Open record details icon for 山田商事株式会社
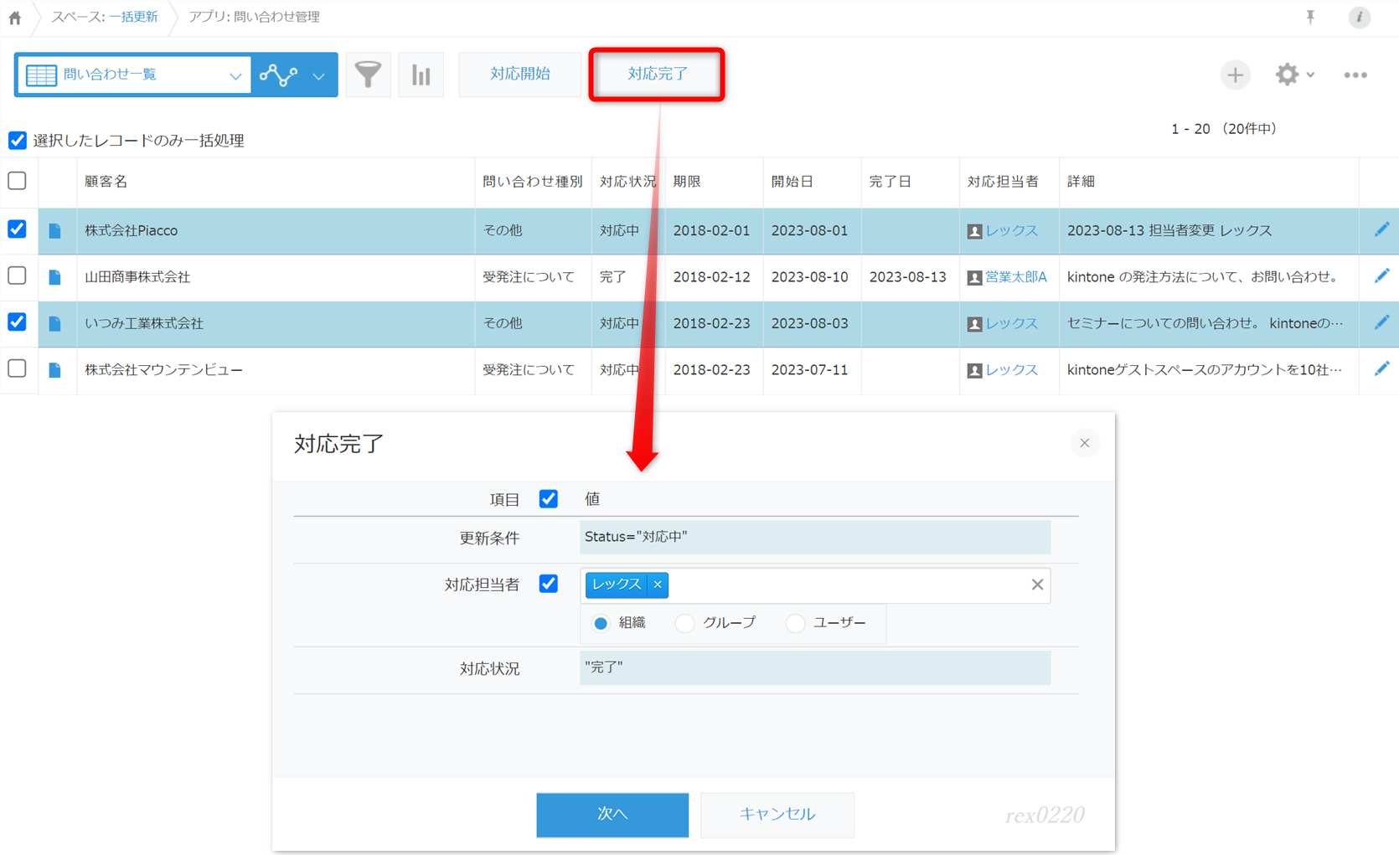1399x855 pixels. pyautogui.click(x=55, y=276)
